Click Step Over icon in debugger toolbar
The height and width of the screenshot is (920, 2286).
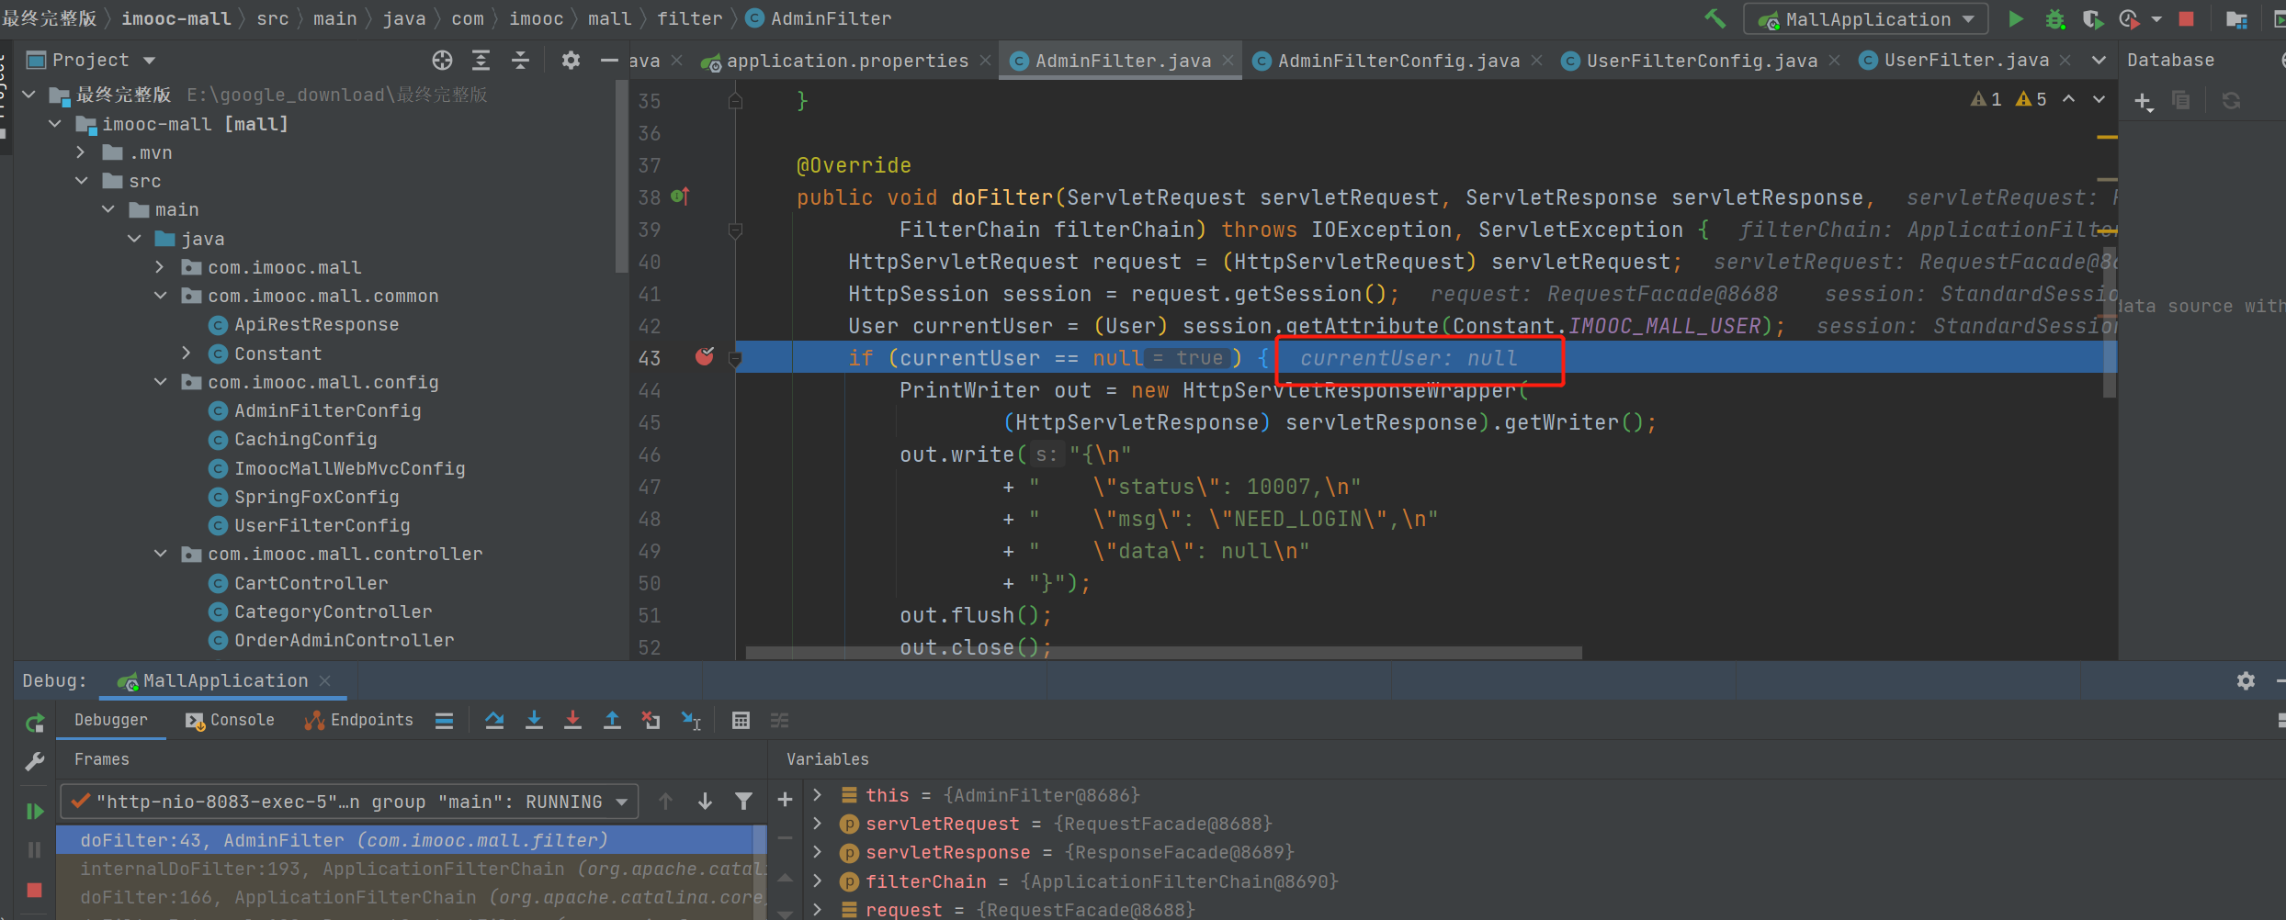(x=494, y=721)
